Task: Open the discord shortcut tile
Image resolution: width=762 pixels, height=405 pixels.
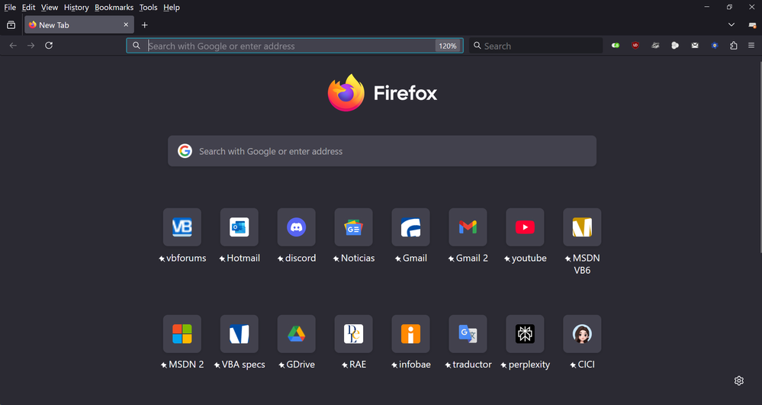Action: click(x=296, y=227)
